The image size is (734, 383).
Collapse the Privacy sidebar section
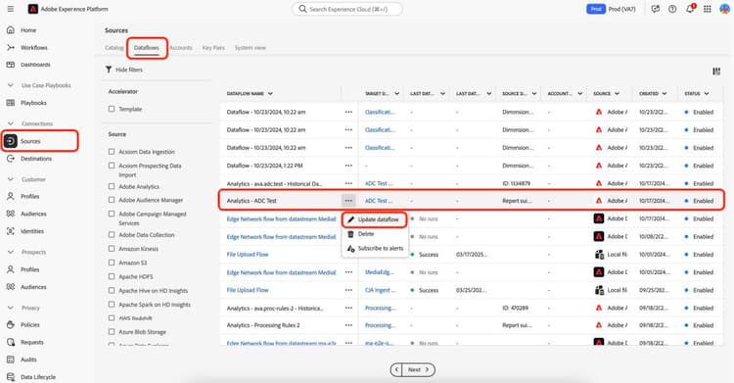click(x=11, y=308)
